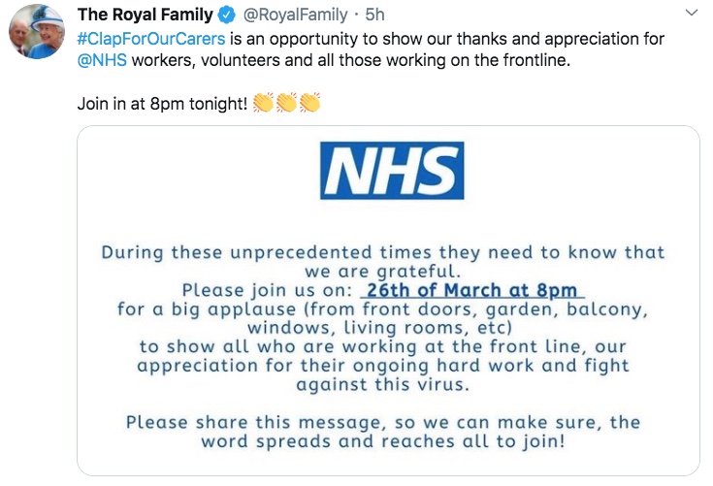Screen dimensions: 713x486
Task: Click the blue verified badge icon
Action: click(x=226, y=15)
